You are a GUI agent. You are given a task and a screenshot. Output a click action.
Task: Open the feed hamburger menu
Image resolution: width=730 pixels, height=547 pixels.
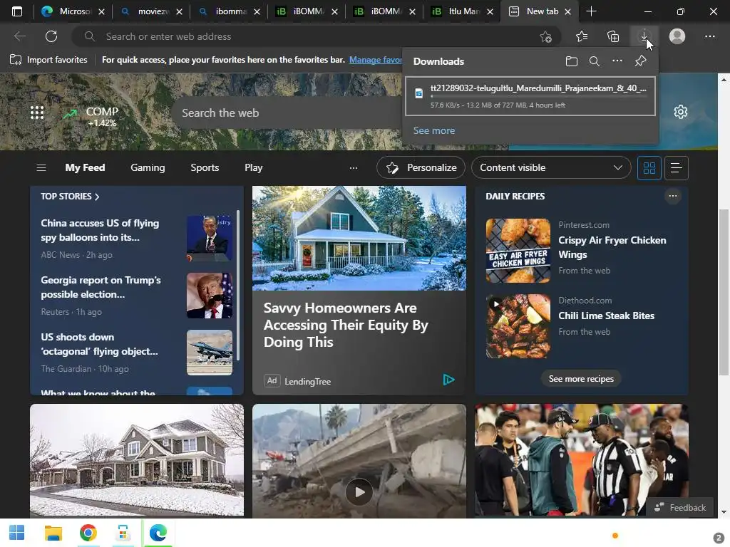coord(41,167)
